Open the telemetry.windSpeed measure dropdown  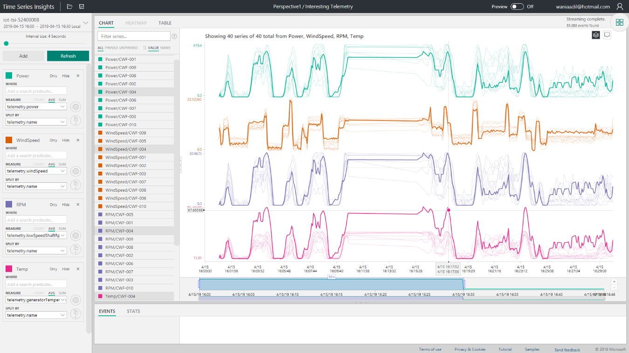click(x=36, y=171)
